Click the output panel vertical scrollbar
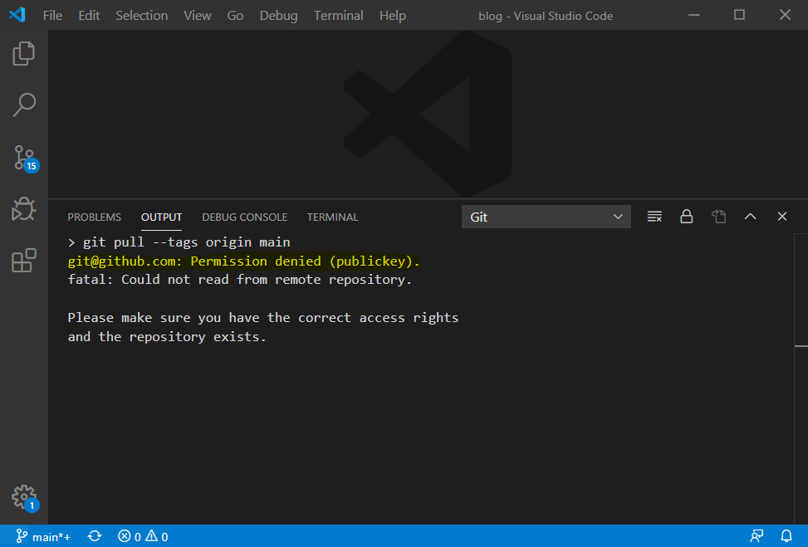808x547 pixels. 801,379
